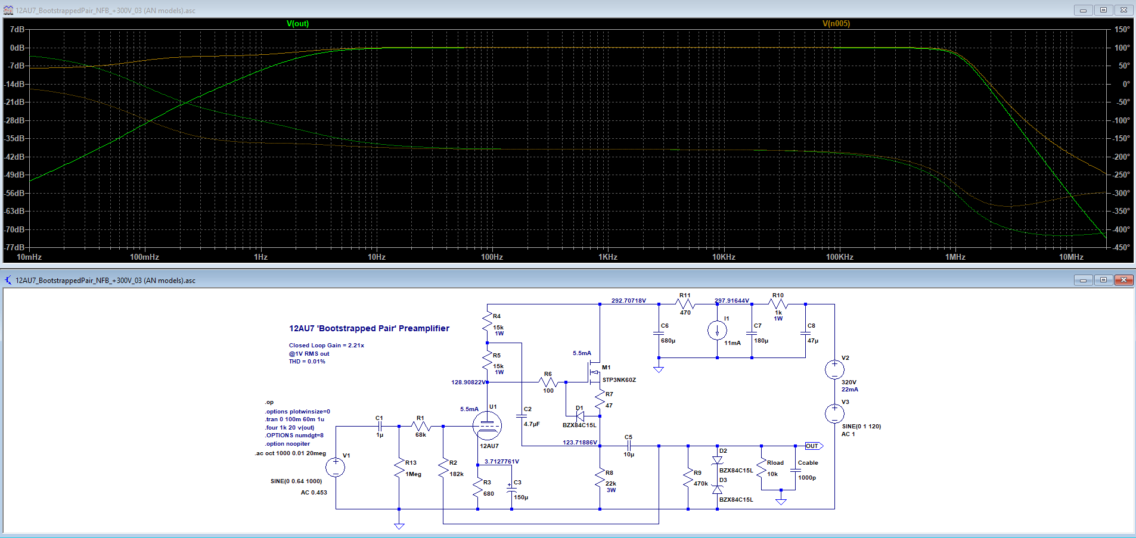Select the C8 47µ capacitor symbol
Screen dimensions: 1136x538
[x=805, y=334]
